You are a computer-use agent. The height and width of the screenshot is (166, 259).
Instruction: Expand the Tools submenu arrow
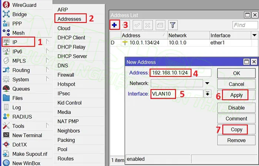tap(48, 126)
